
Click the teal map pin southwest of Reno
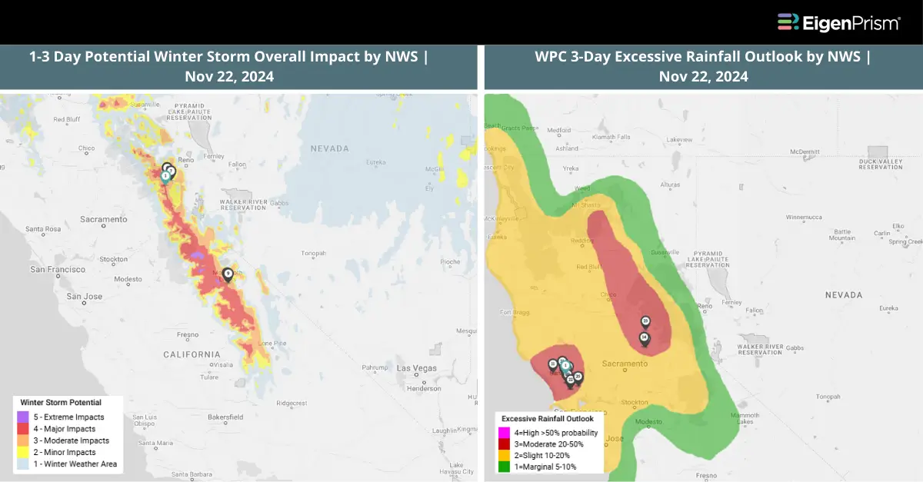coord(165,177)
